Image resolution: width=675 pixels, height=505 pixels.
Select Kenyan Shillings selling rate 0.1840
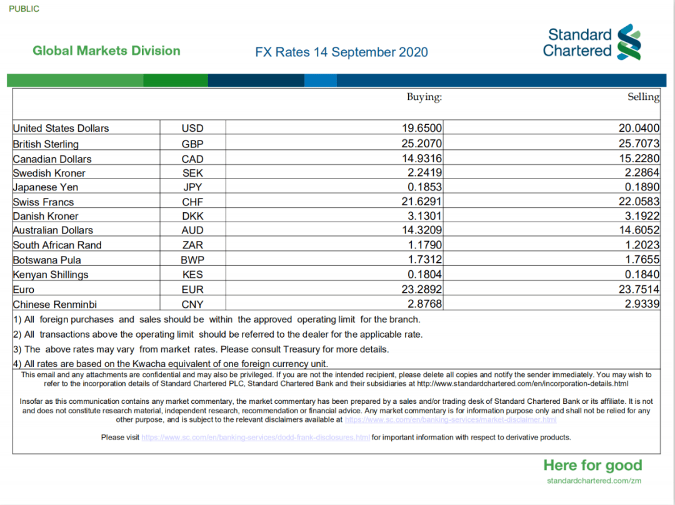click(641, 275)
